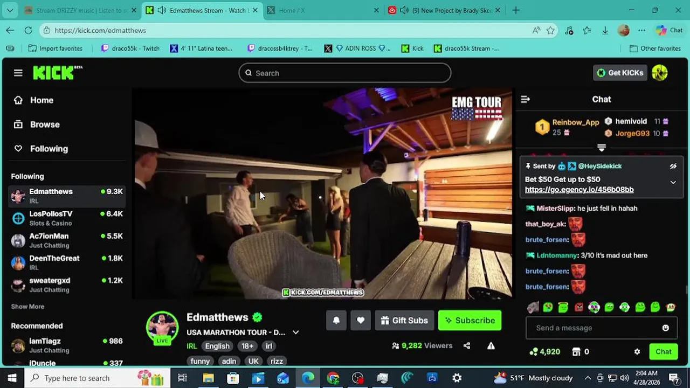Open a new browser tab
The image size is (690, 388).
[x=516, y=10]
